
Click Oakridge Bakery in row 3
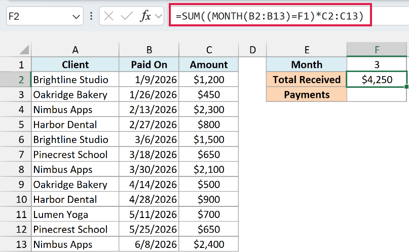[x=75, y=94]
